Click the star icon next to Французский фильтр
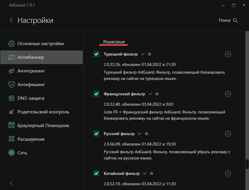Image resolution: width=249 pixels, height=190 pixels. coord(157,94)
